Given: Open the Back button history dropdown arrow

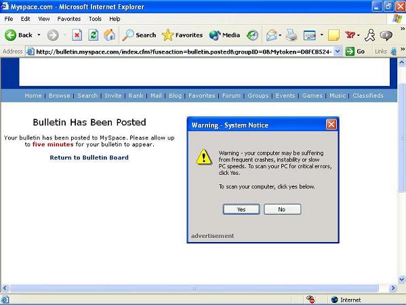Looking at the screenshot, I should [39, 35].
